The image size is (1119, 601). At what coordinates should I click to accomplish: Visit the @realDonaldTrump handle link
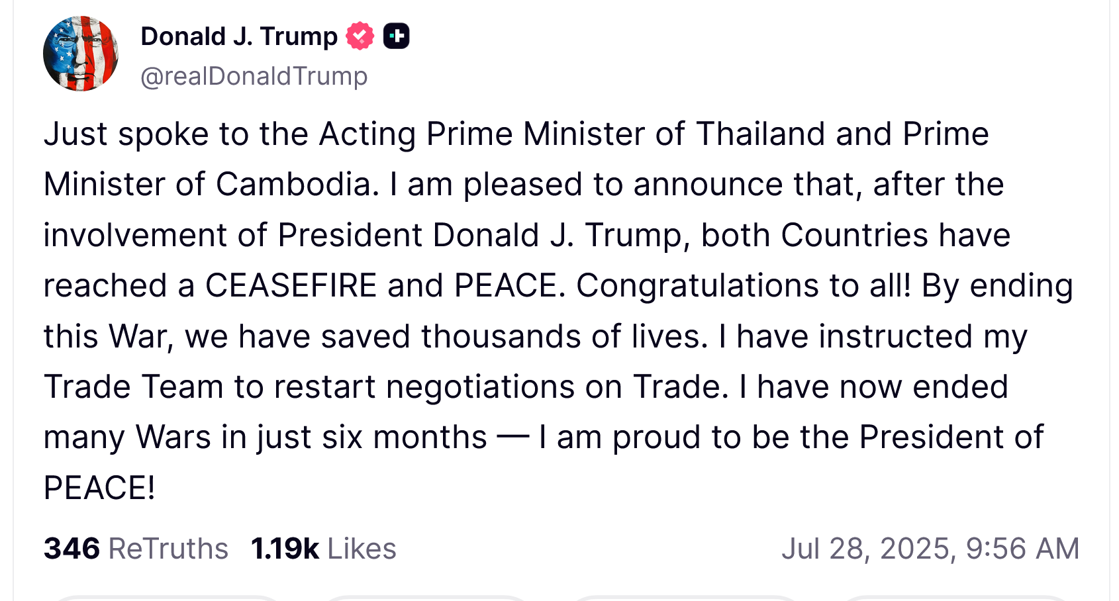[x=254, y=76]
